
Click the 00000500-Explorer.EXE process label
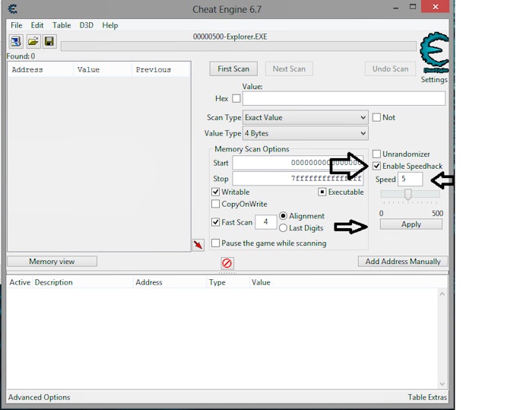(230, 37)
